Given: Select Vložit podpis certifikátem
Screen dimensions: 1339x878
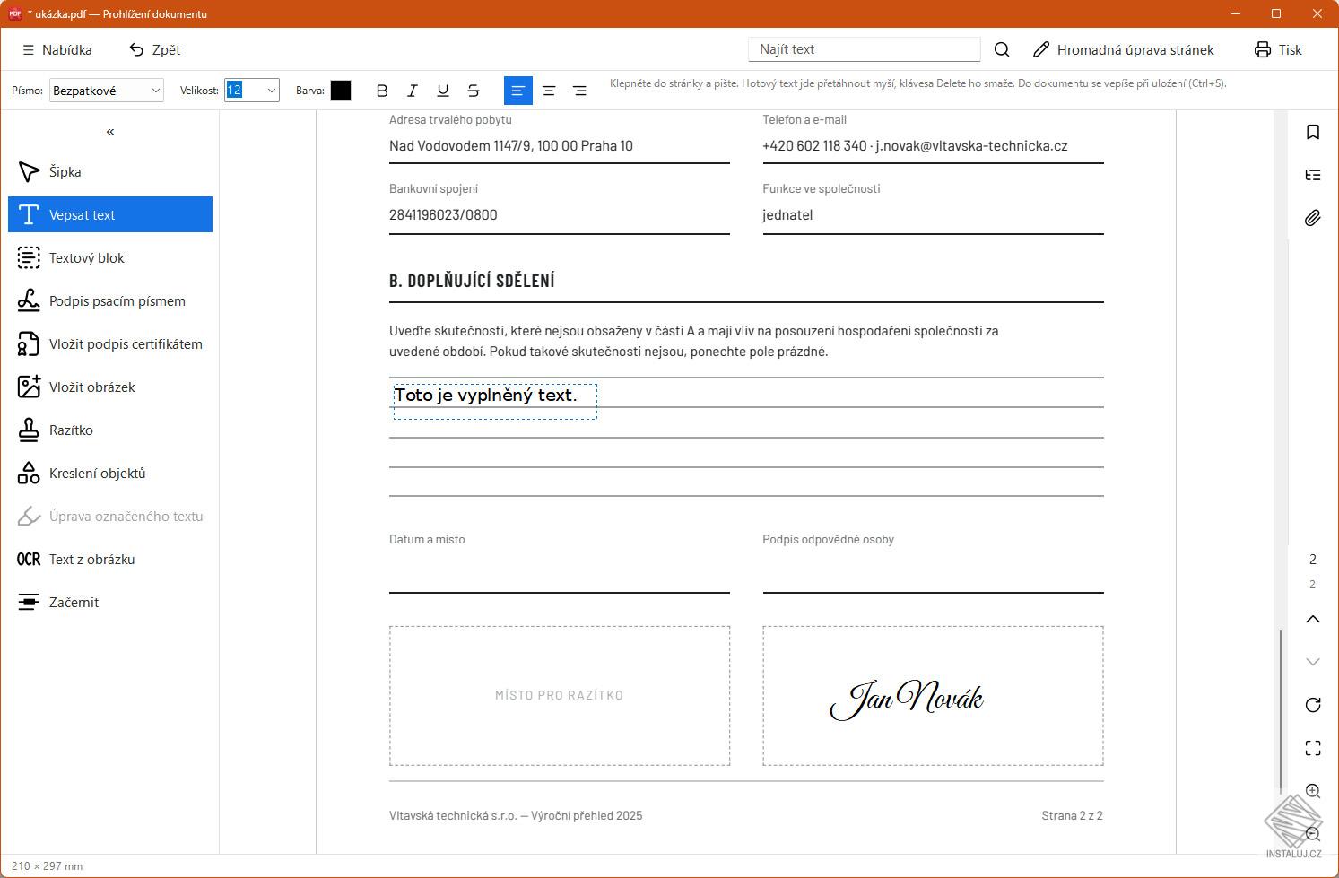Looking at the screenshot, I should click(110, 343).
